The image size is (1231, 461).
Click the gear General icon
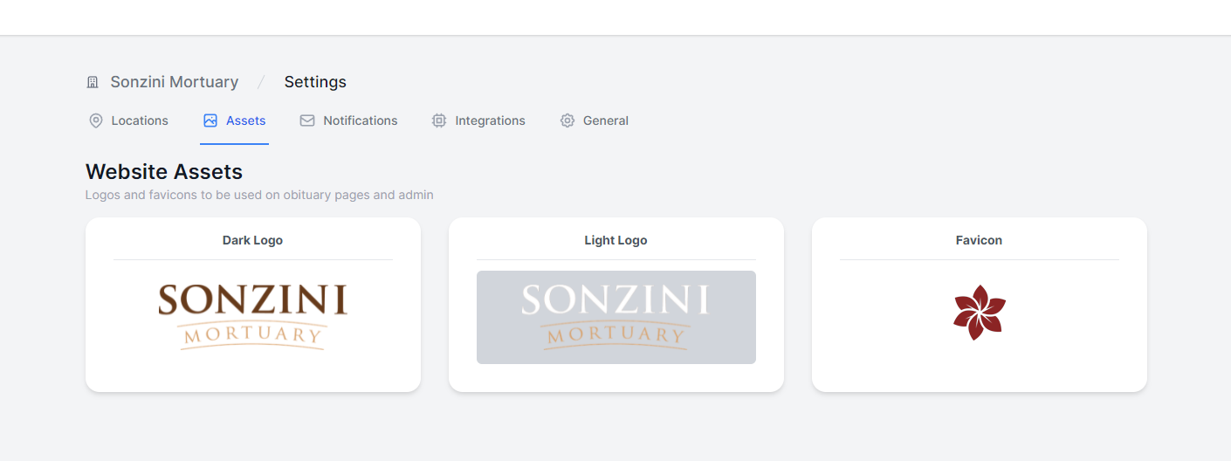tap(567, 120)
